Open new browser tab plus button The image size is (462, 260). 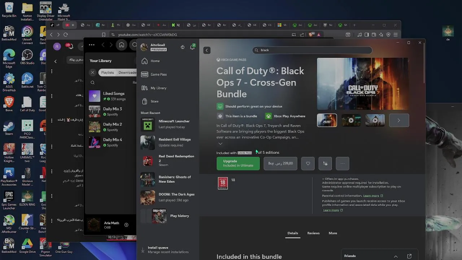354,25
